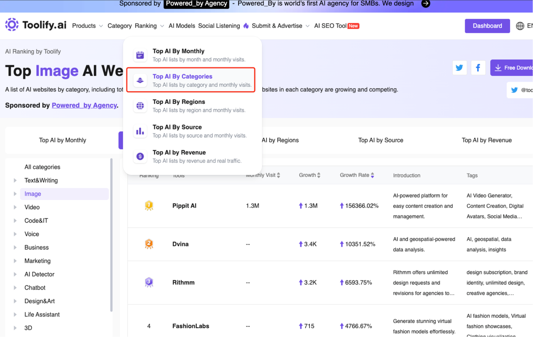The width and height of the screenshot is (533, 337).
Task: Click the Twitter share icon
Action: [x=459, y=68]
